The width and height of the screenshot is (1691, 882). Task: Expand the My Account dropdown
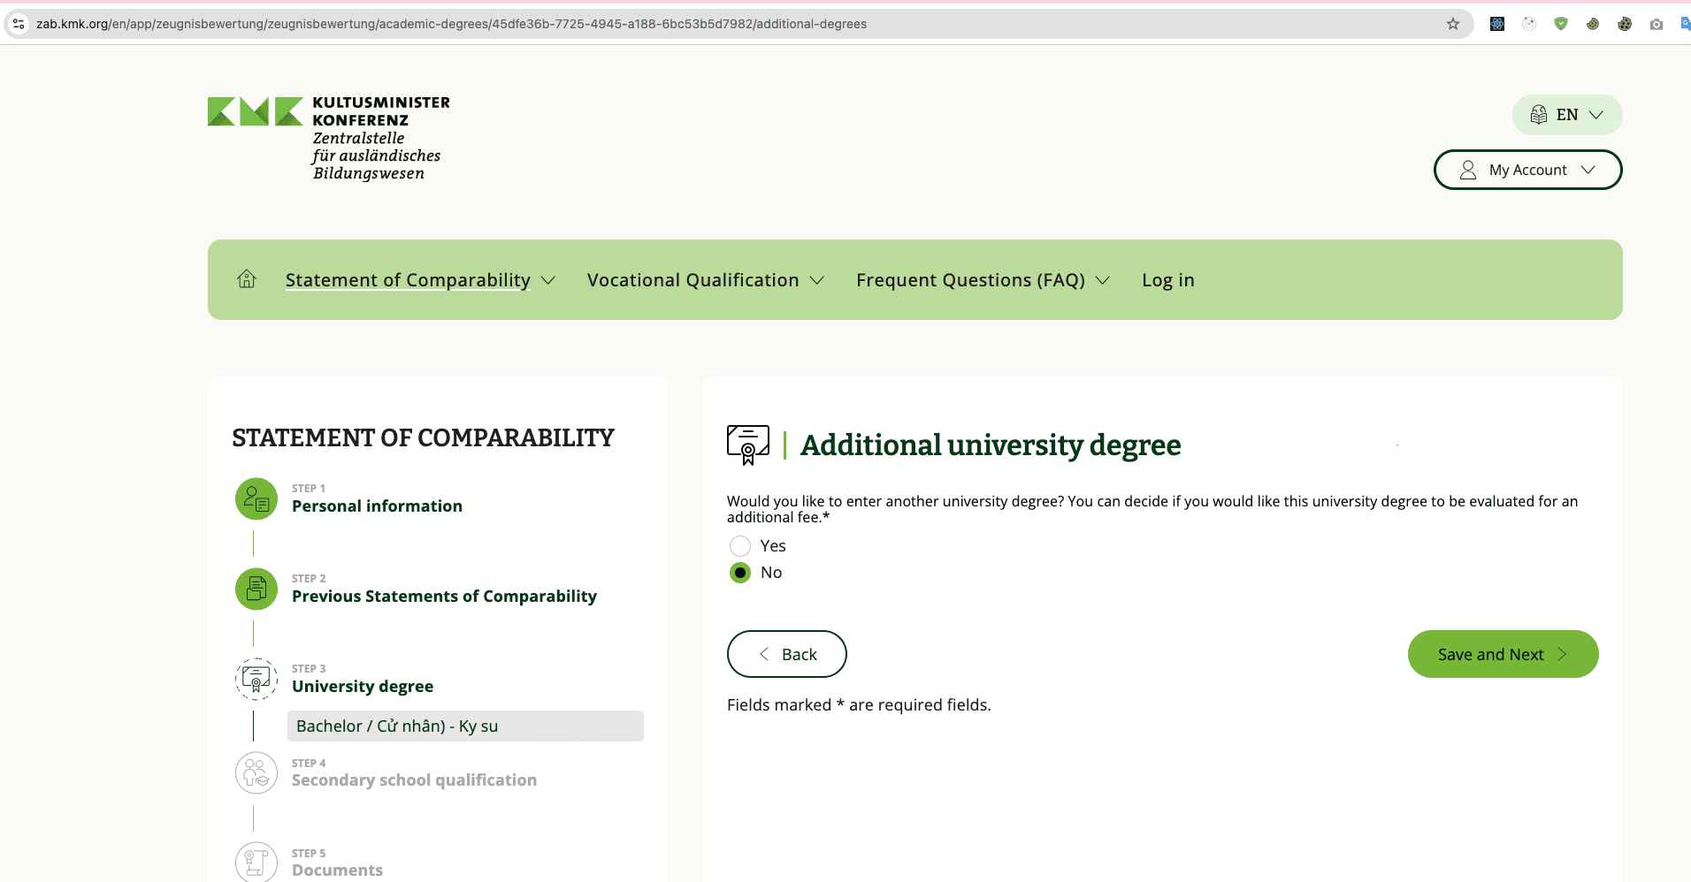(1527, 169)
